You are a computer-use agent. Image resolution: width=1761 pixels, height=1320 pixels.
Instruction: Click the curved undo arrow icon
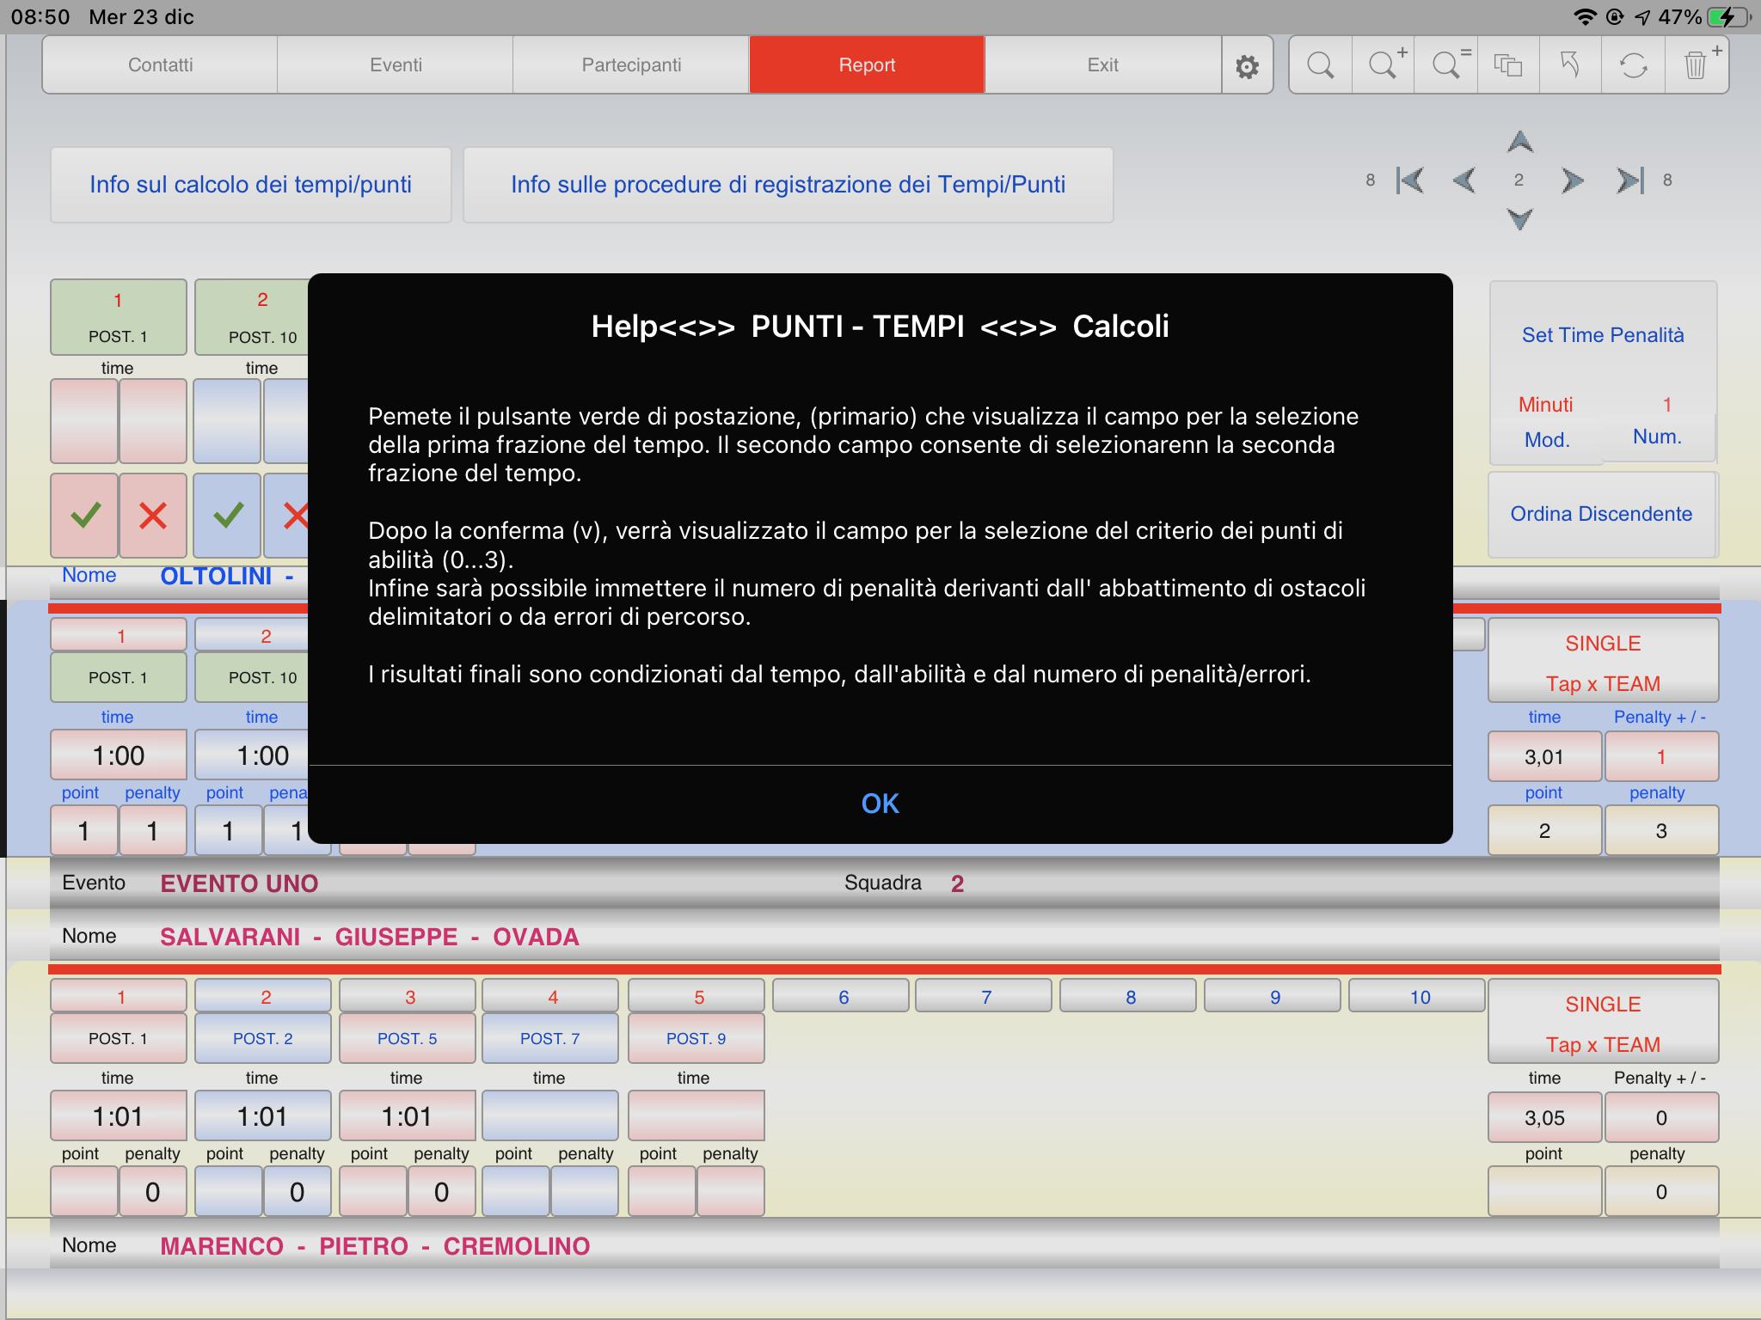pos(1570,65)
